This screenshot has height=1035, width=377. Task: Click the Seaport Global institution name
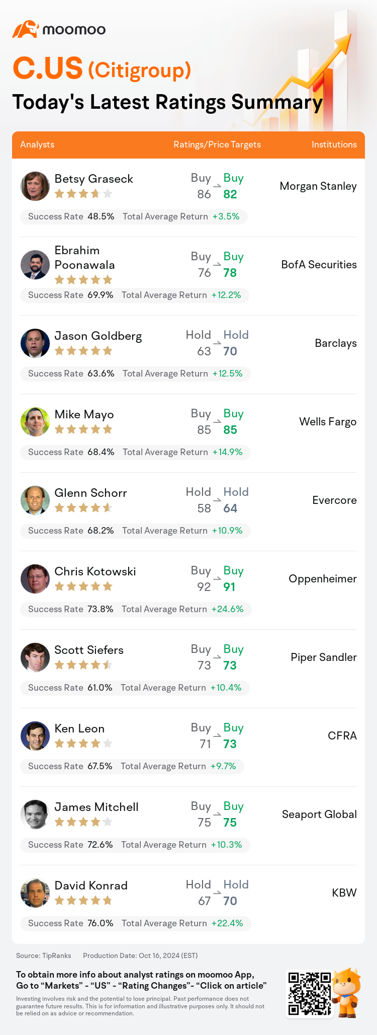[319, 815]
